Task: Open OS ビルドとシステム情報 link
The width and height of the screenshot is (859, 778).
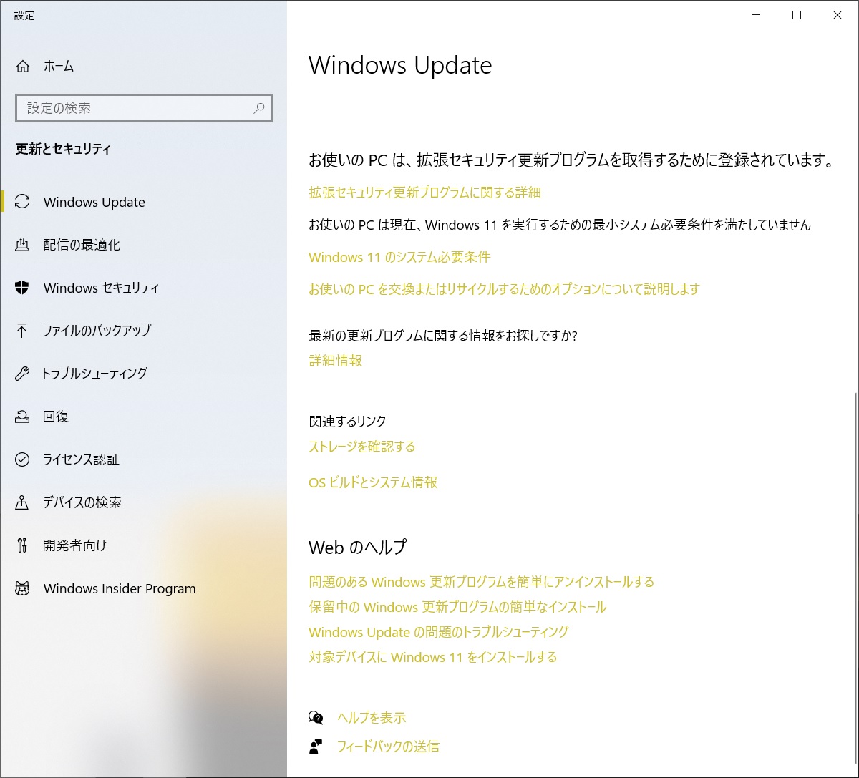Action: tap(373, 482)
